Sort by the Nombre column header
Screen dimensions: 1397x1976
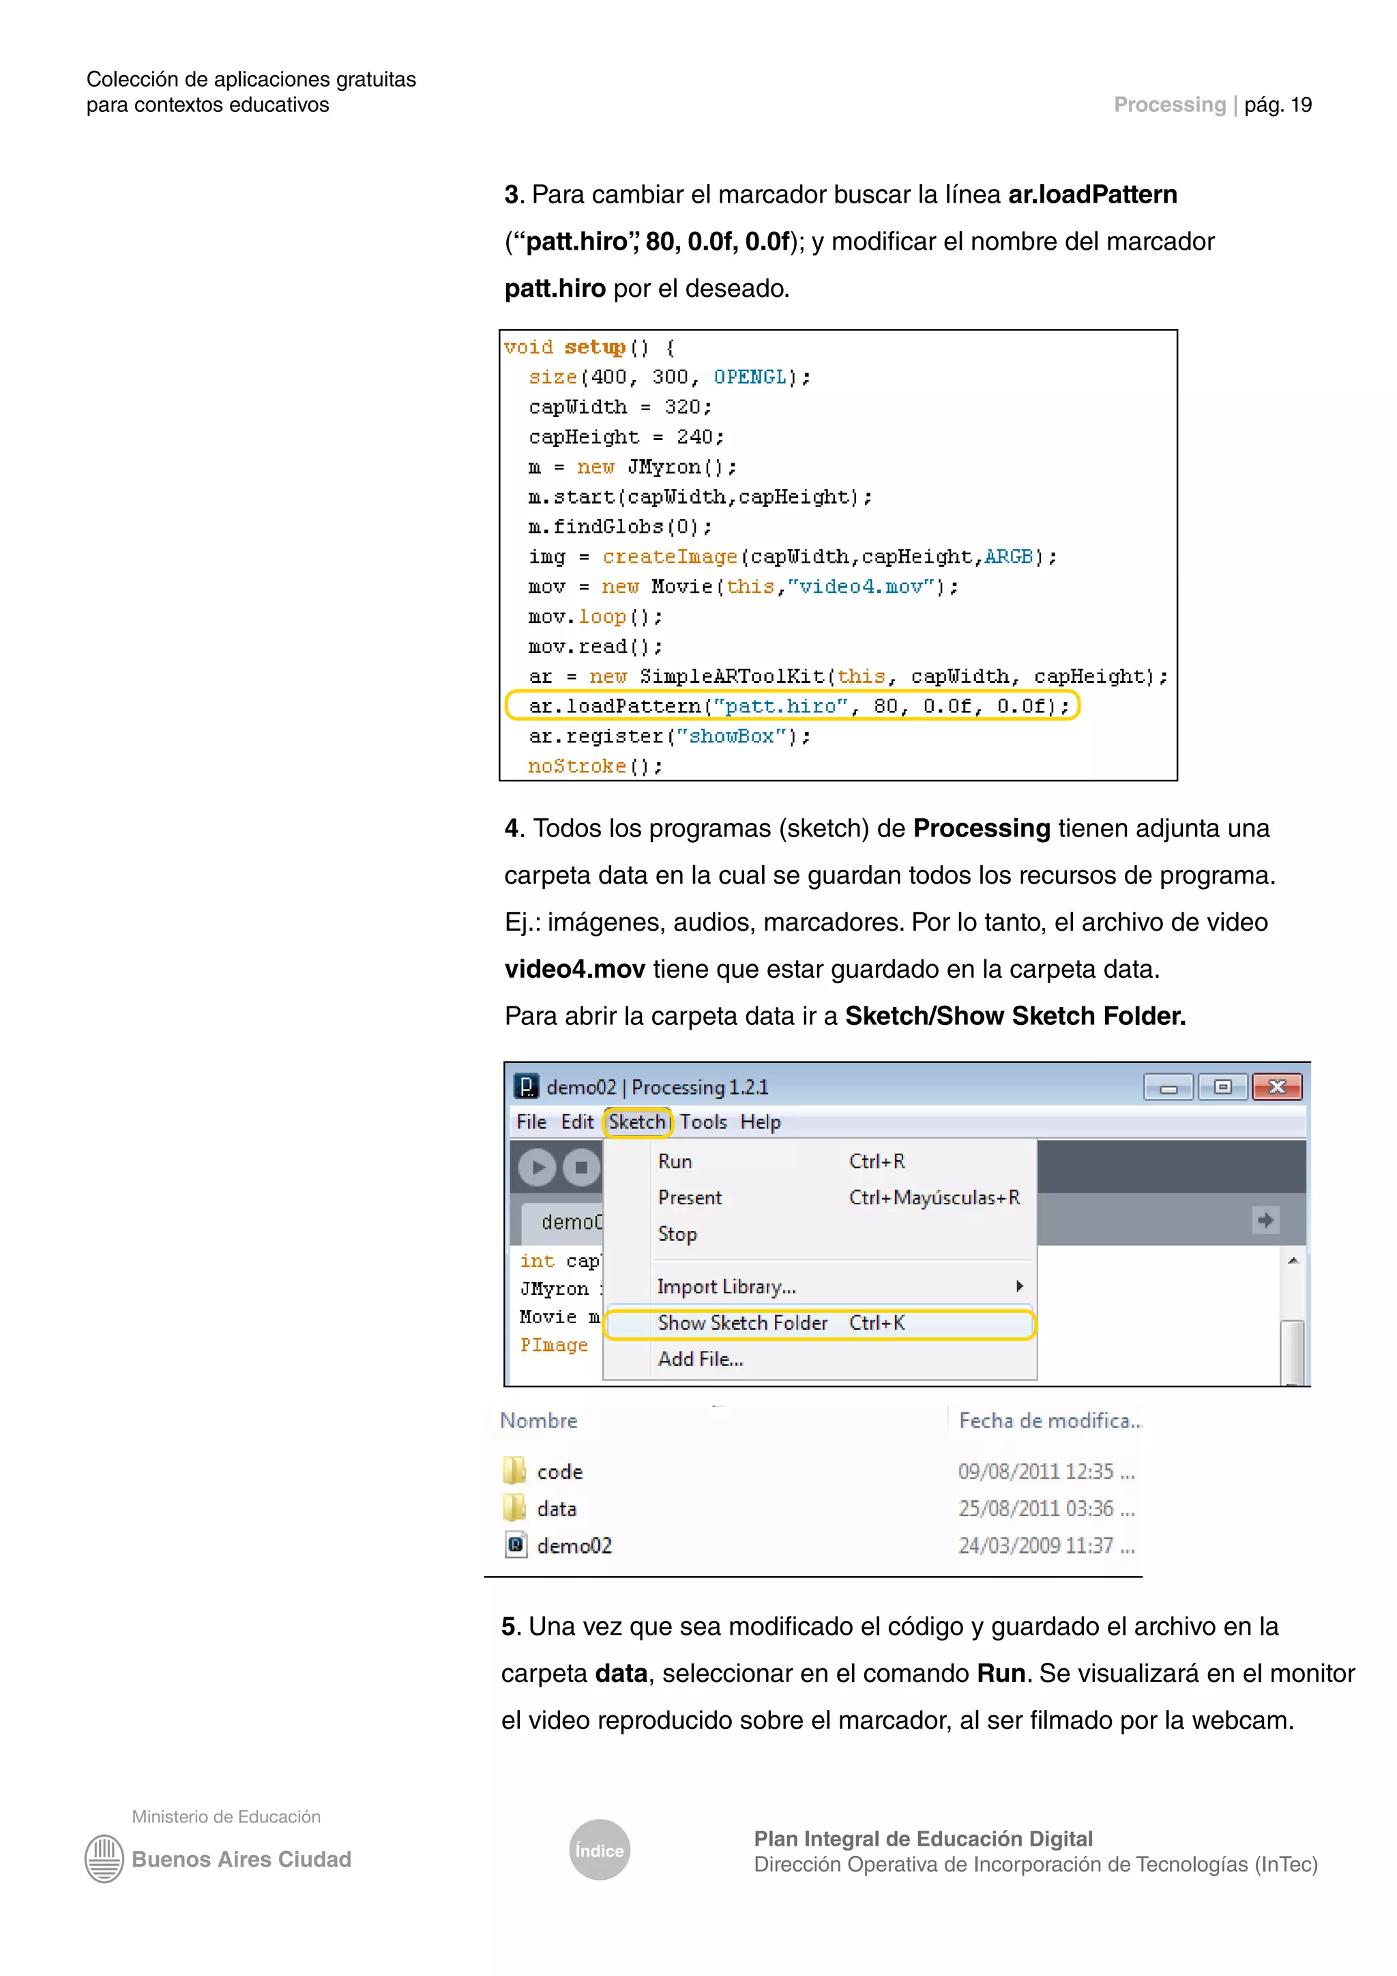[x=540, y=1421]
